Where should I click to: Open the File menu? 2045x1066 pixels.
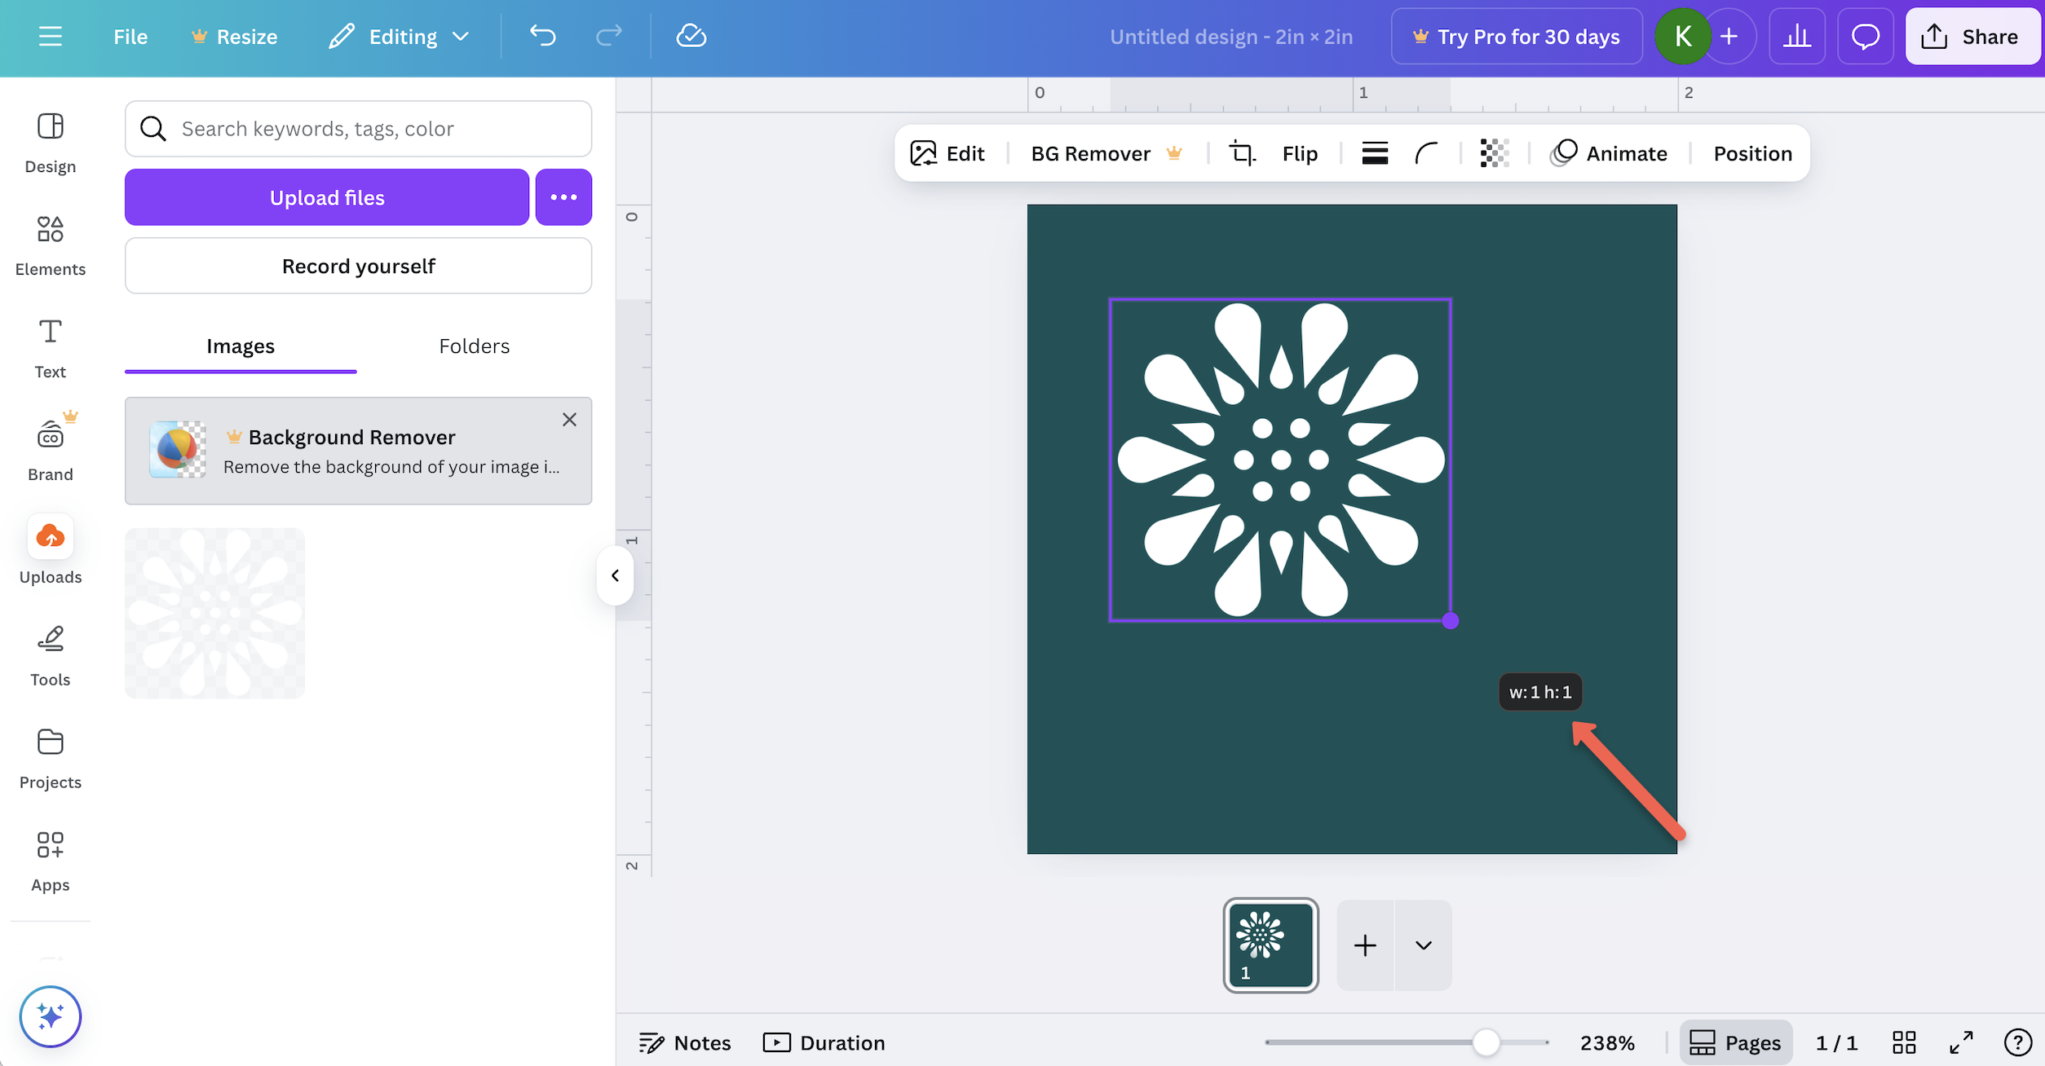tap(130, 37)
